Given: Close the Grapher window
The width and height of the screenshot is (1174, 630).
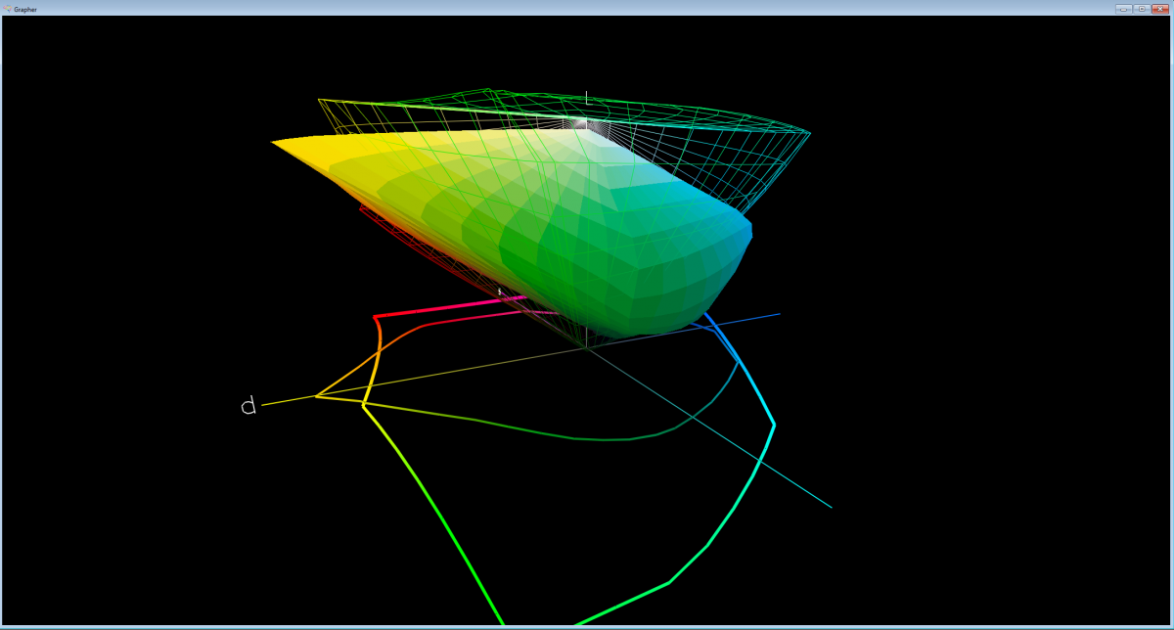Looking at the screenshot, I should point(1160,8).
